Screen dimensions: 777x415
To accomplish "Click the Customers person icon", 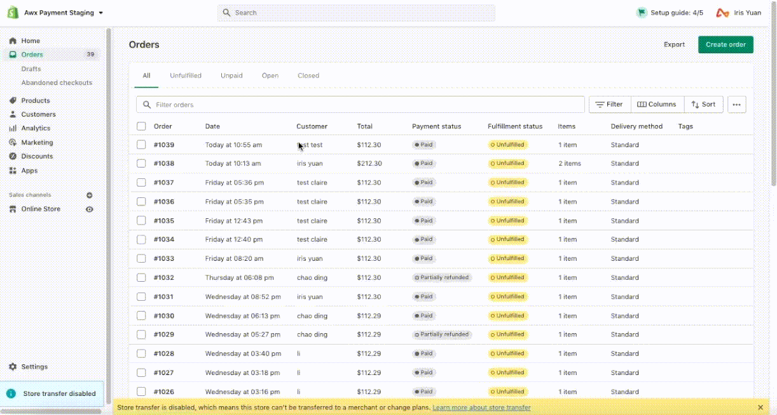I will [x=13, y=114].
